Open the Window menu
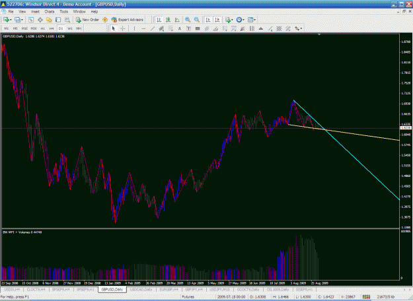413x301 pixels. tap(79, 12)
